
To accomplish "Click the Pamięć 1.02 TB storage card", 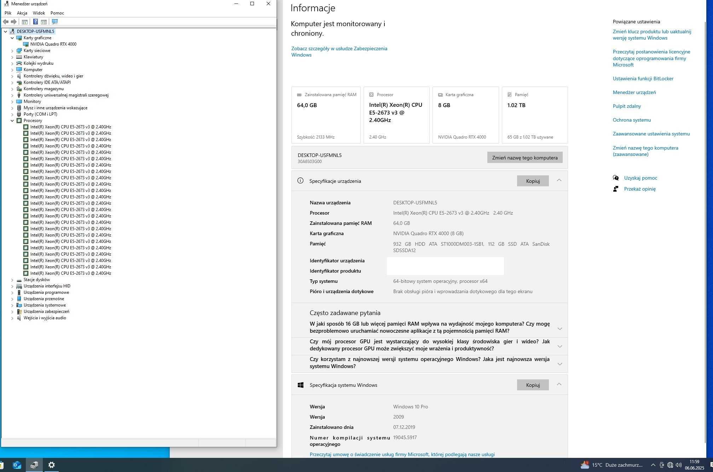I will click(x=535, y=115).
